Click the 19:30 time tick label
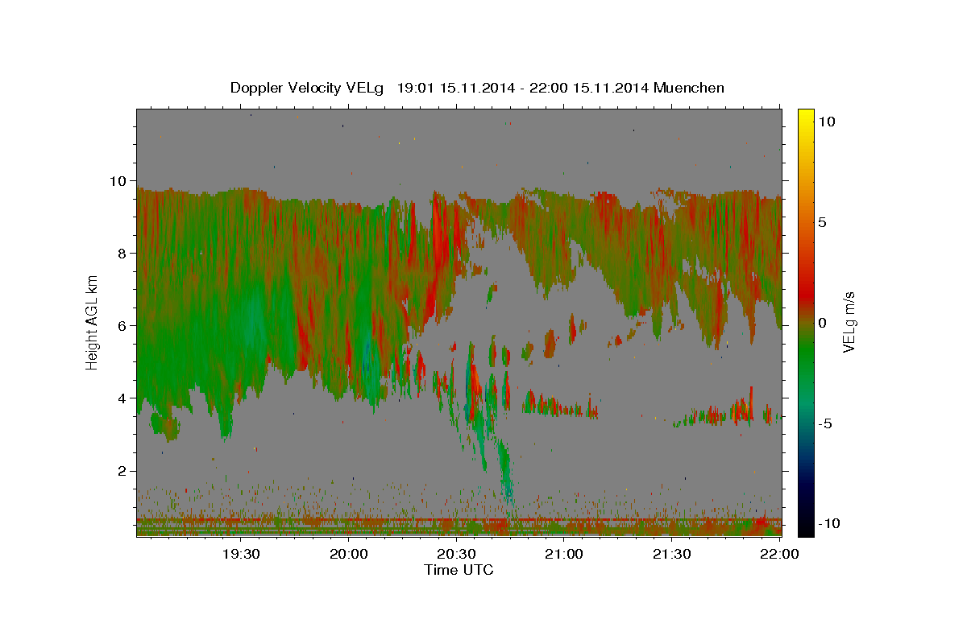Image resolution: width=967 pixels, height=644 pixels. coord(241,554)
